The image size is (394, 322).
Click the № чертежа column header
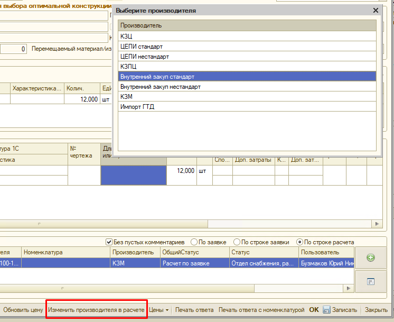pyautogui.click(x=84, y=154)
